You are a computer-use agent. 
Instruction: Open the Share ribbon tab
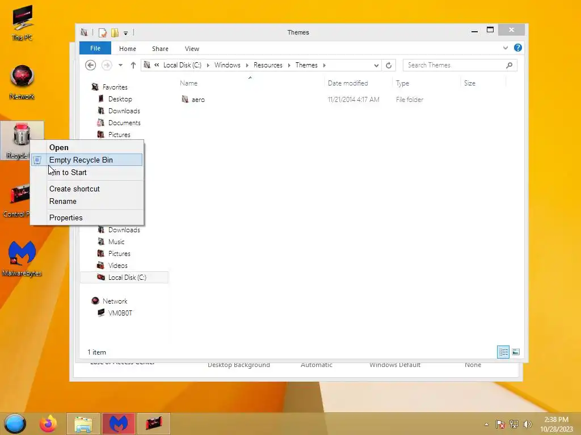(160, 49)
